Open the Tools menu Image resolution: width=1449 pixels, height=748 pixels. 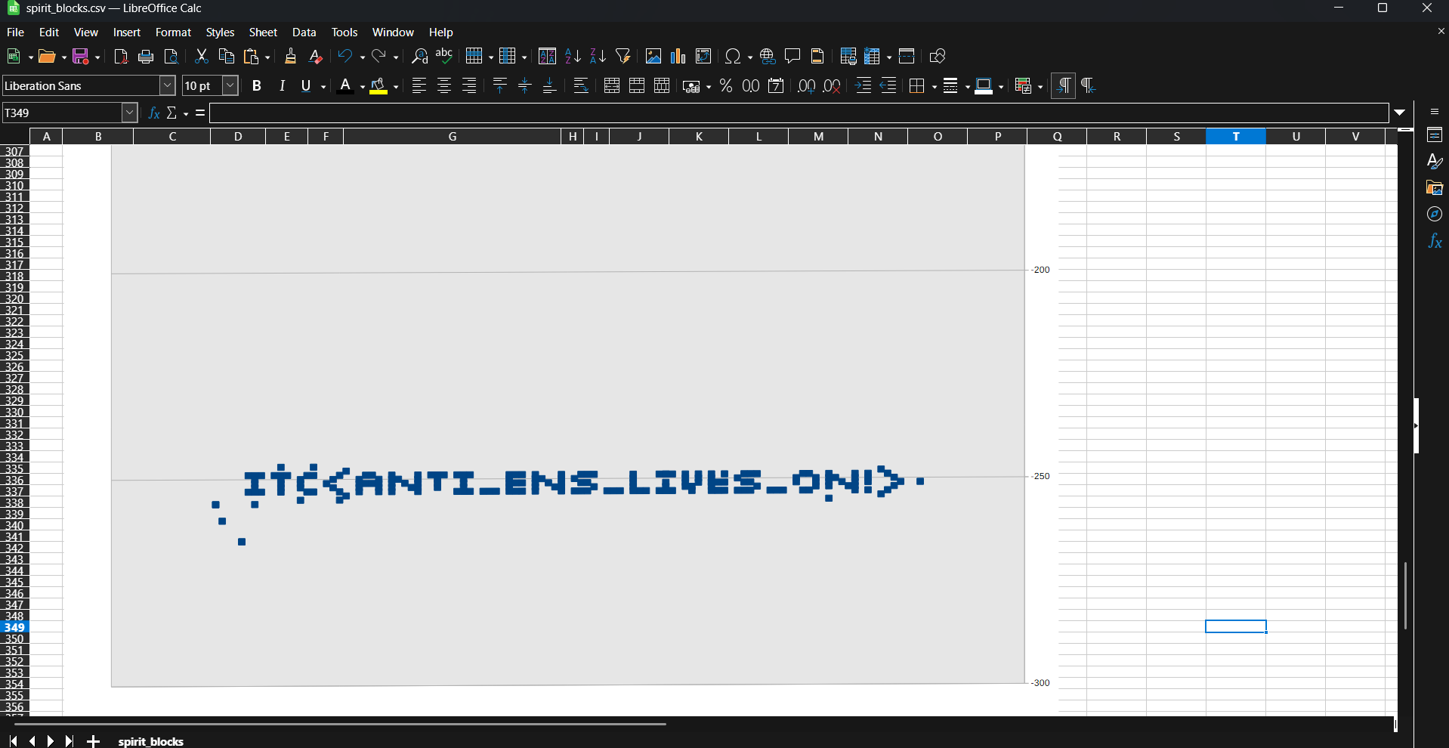click(344, 32)
